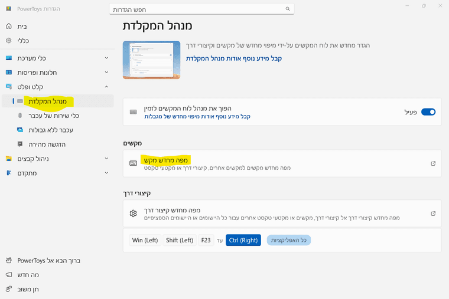Expand the כלי מערכת section chevron
This screenshot has width=449, height=299.
[106, 58]
